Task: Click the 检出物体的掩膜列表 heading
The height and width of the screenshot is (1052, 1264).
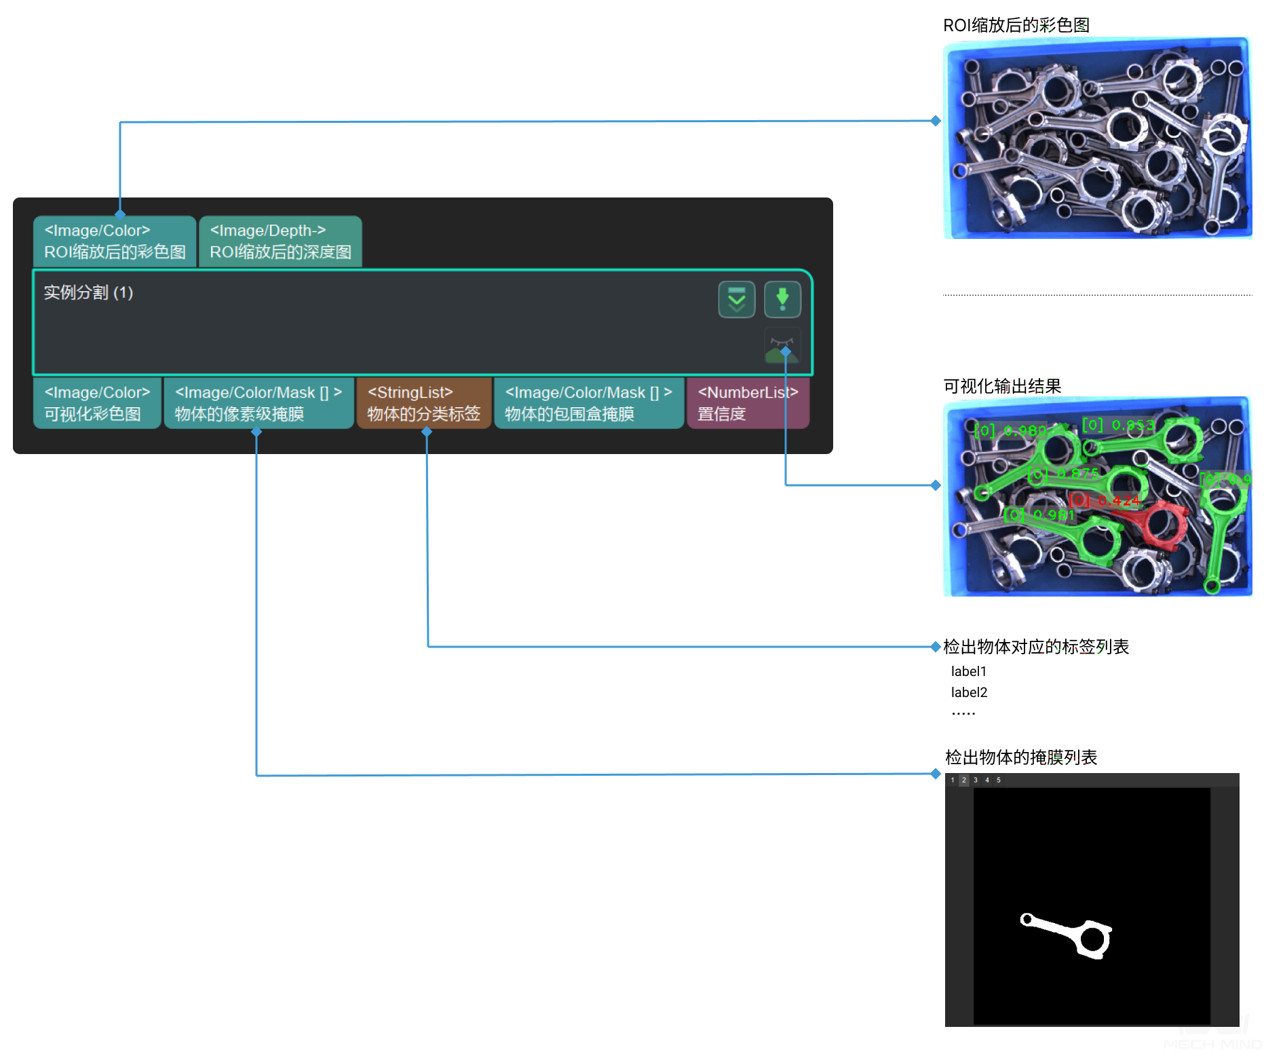Action: coord(1021,757)
